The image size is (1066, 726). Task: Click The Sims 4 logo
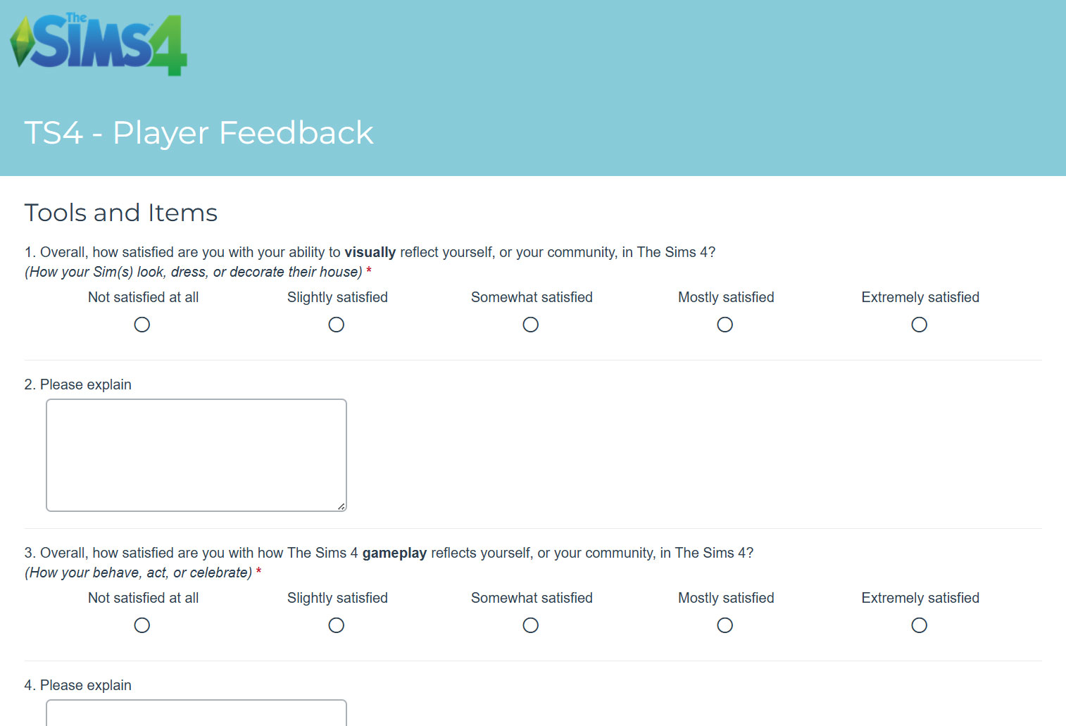click(x=99, y=44)
